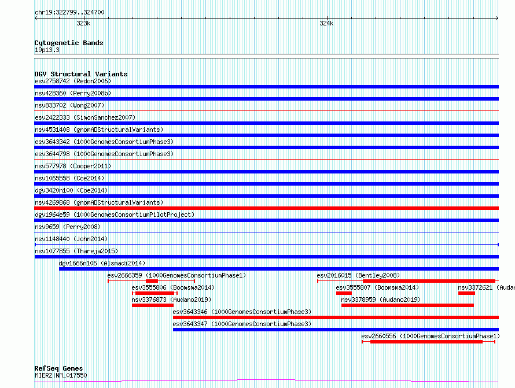Select the red bar under esv2016015 (Bentley2008)
Screen dimensions: 515x388
(429, 281)
